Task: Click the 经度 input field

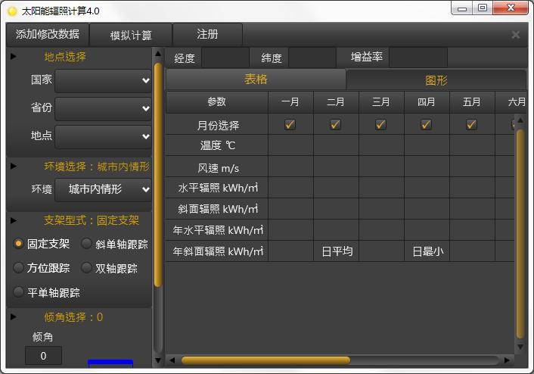Action: (x=225, y=58)
